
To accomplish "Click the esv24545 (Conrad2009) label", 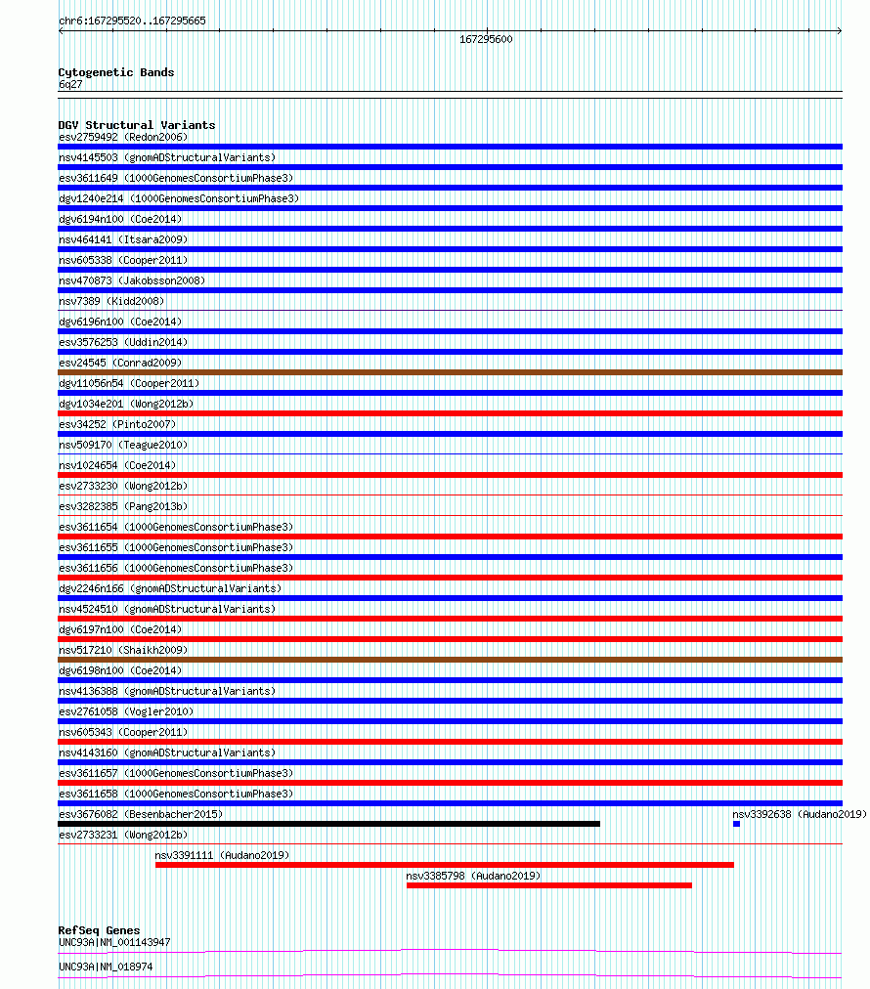I will pos(120,363).
